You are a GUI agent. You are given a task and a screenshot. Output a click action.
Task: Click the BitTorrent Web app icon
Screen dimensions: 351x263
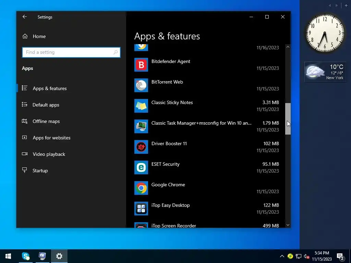[141, 85]
